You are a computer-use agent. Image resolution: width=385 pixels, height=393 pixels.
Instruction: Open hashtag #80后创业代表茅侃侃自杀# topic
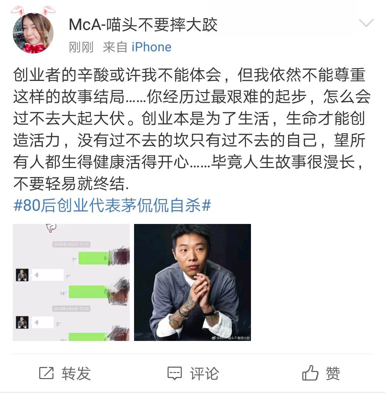pyautogui.click(x=112, y=205)
